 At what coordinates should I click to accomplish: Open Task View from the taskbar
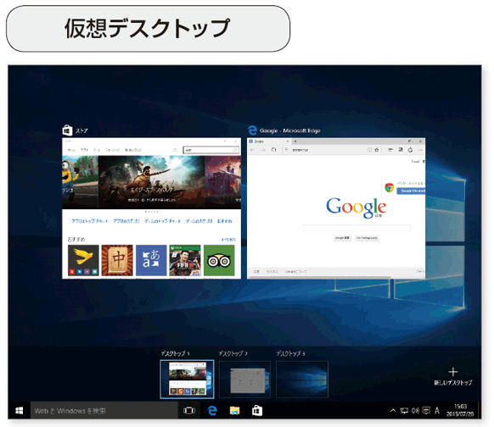pos(189,411)
